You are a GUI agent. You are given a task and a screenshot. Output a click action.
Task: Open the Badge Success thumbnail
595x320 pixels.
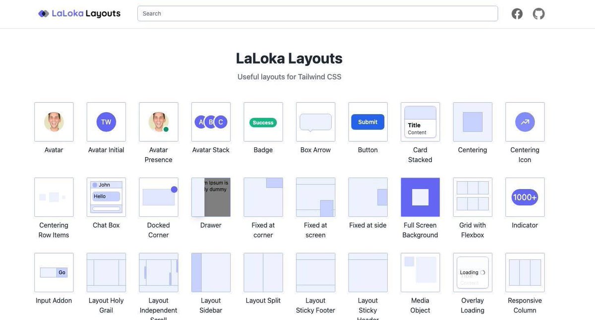pyautogui.click(x=263, y=122)
